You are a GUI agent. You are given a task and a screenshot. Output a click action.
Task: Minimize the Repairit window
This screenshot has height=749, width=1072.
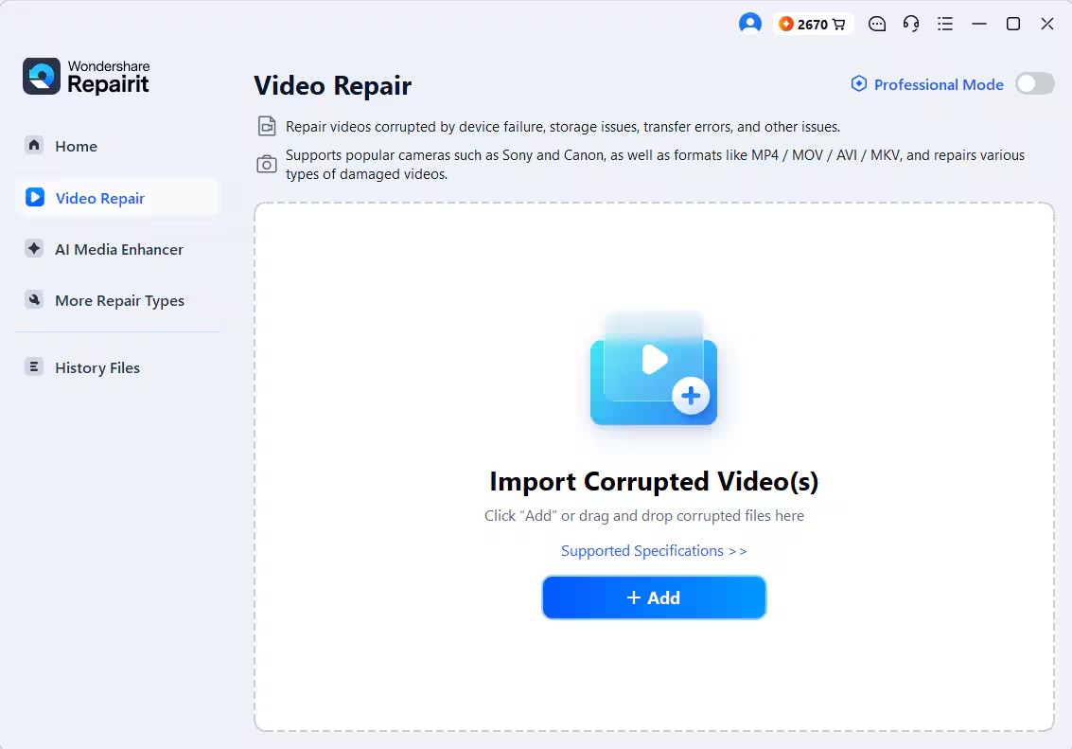(x=979, y=24)
